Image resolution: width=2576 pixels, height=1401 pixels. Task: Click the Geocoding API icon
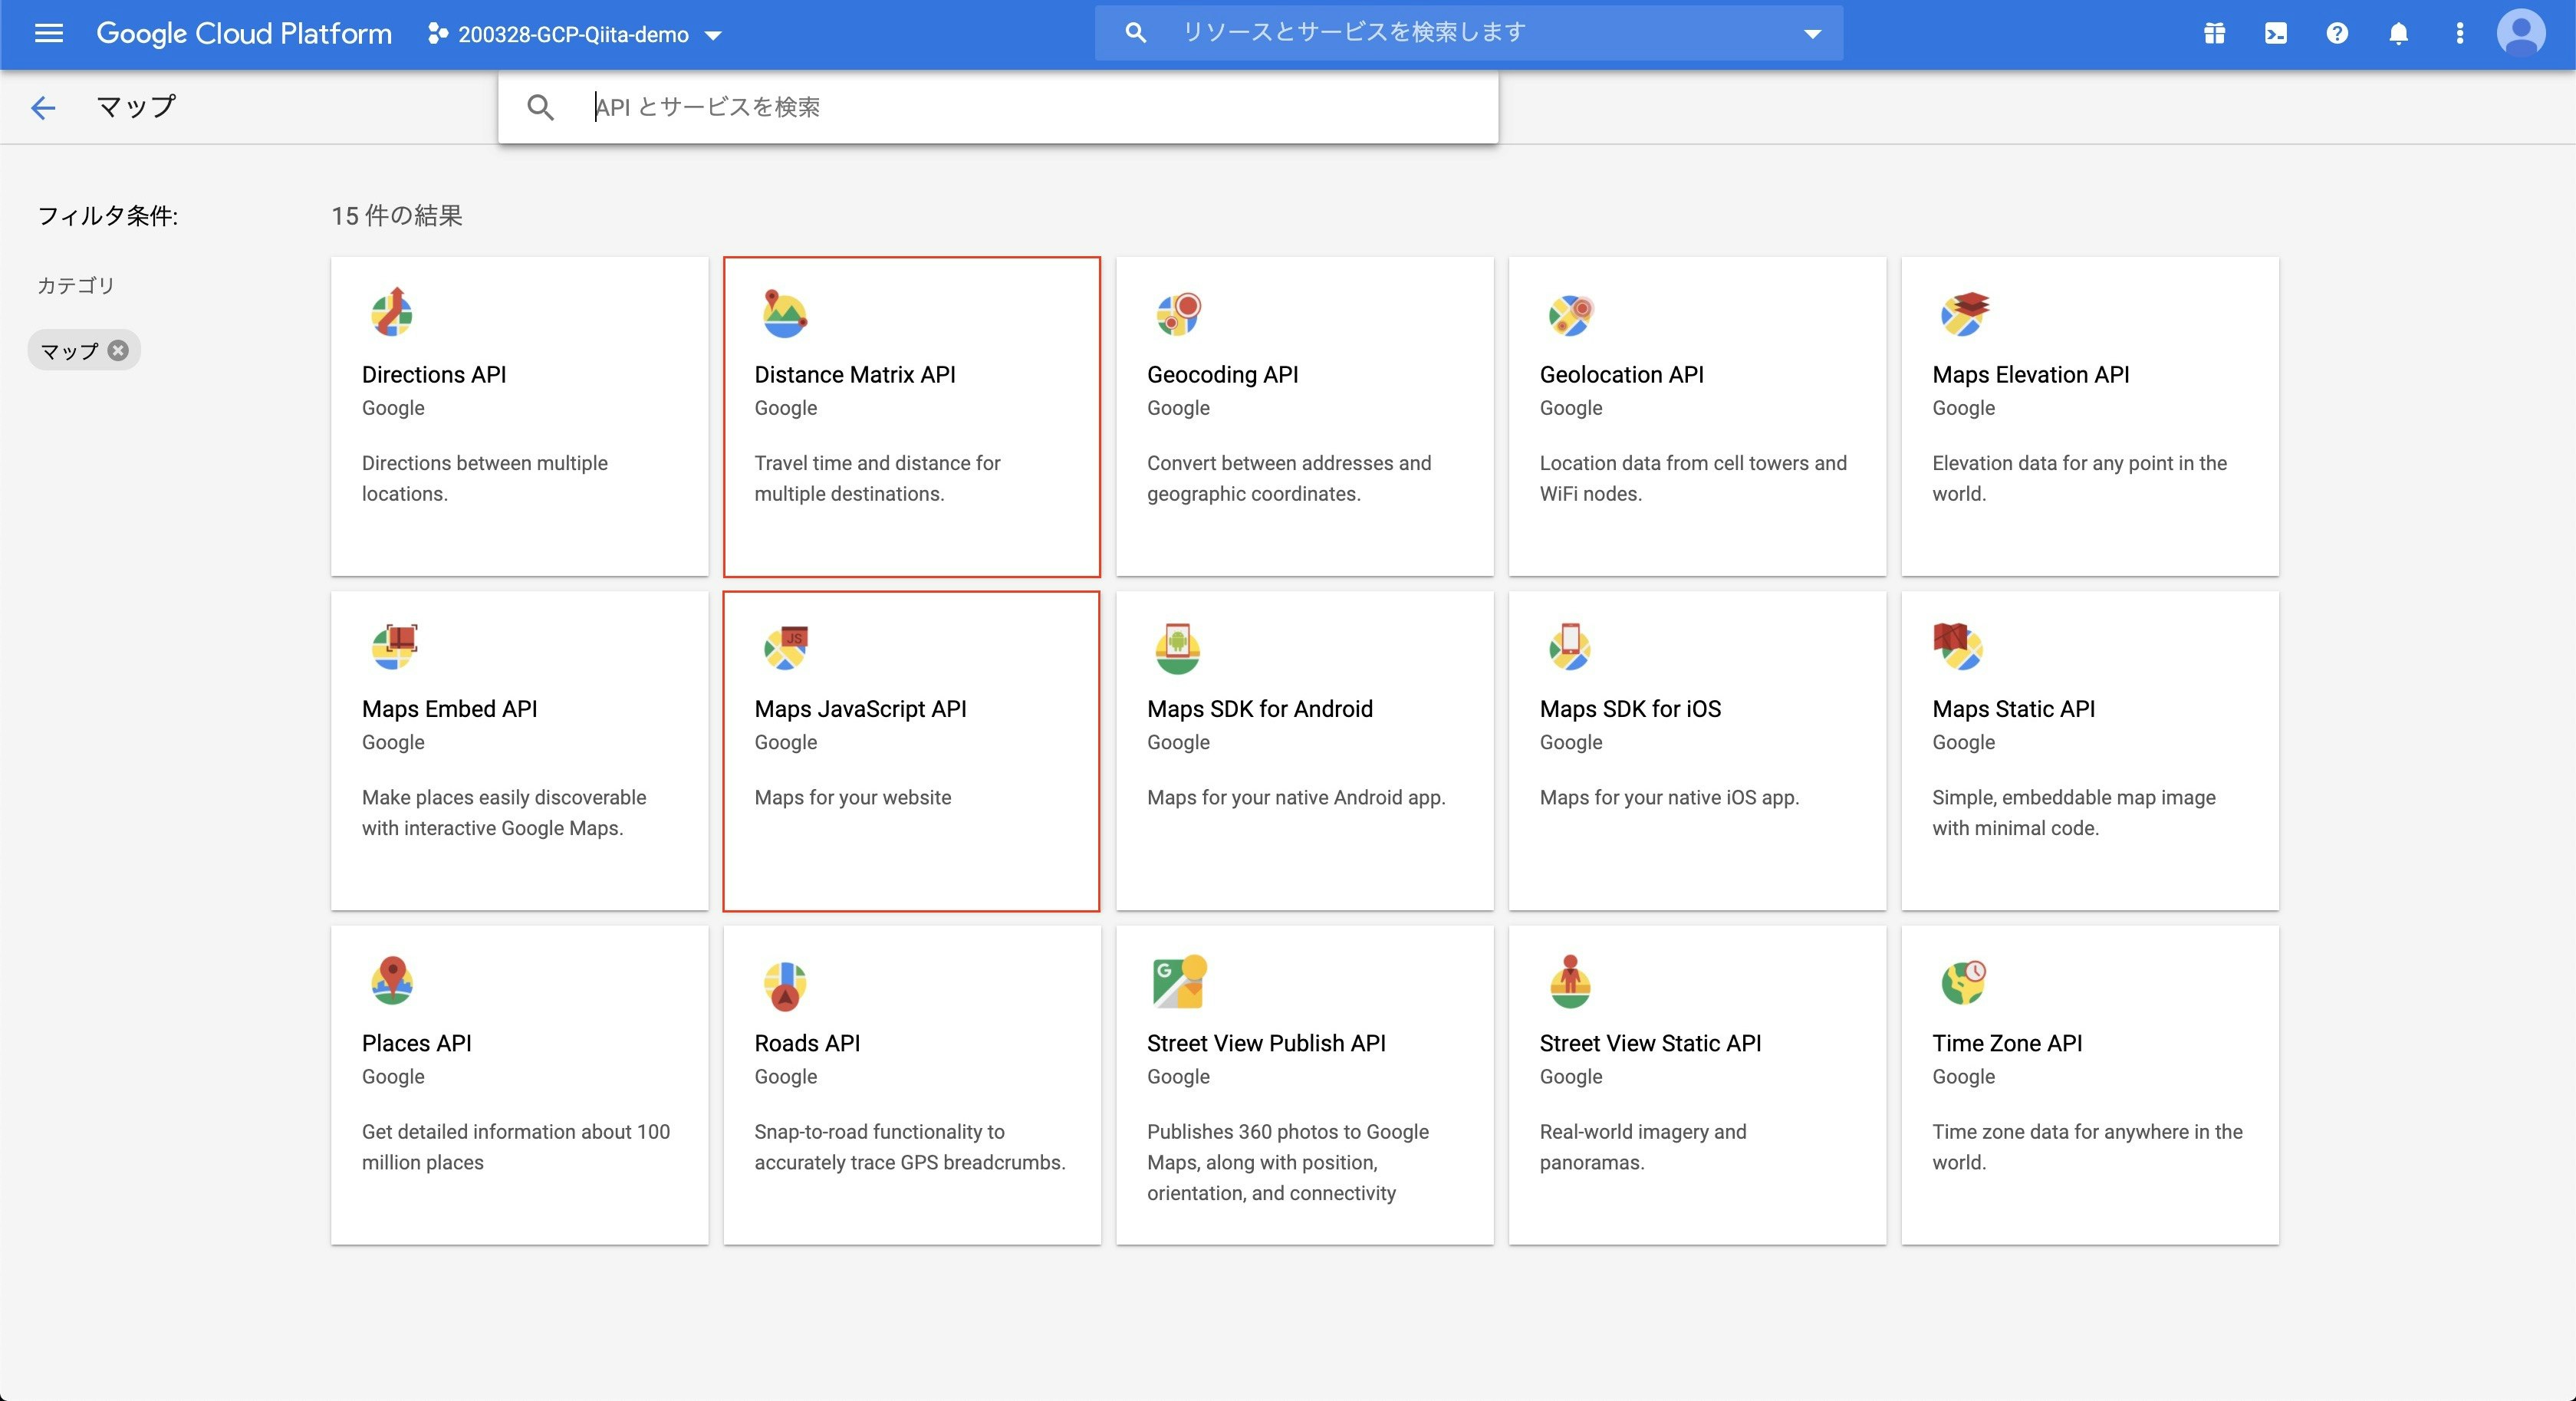(x=1178, y=314)
